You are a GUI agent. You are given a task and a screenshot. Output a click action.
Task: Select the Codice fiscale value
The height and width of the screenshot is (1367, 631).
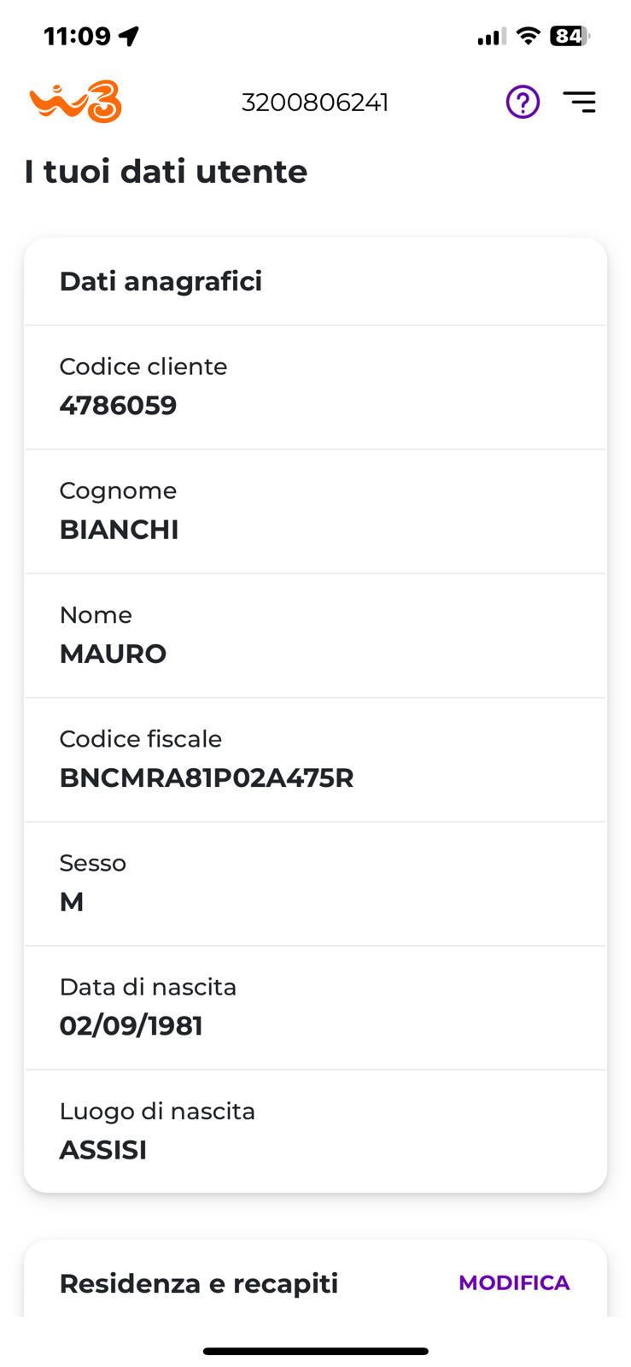(x=206, y=777)
